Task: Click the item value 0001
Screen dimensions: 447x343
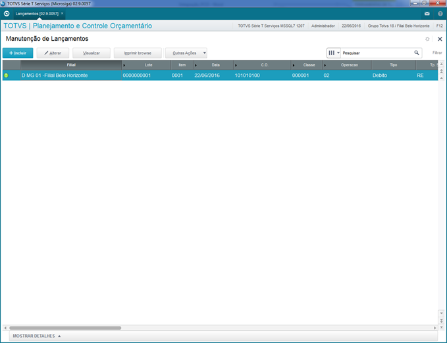Action: click(x=177, y=76)
